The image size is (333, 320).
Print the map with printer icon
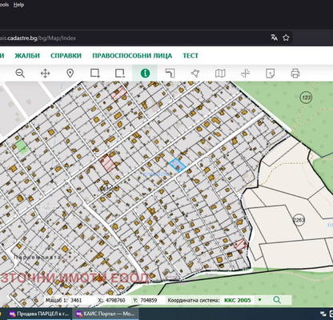(295, 73)
